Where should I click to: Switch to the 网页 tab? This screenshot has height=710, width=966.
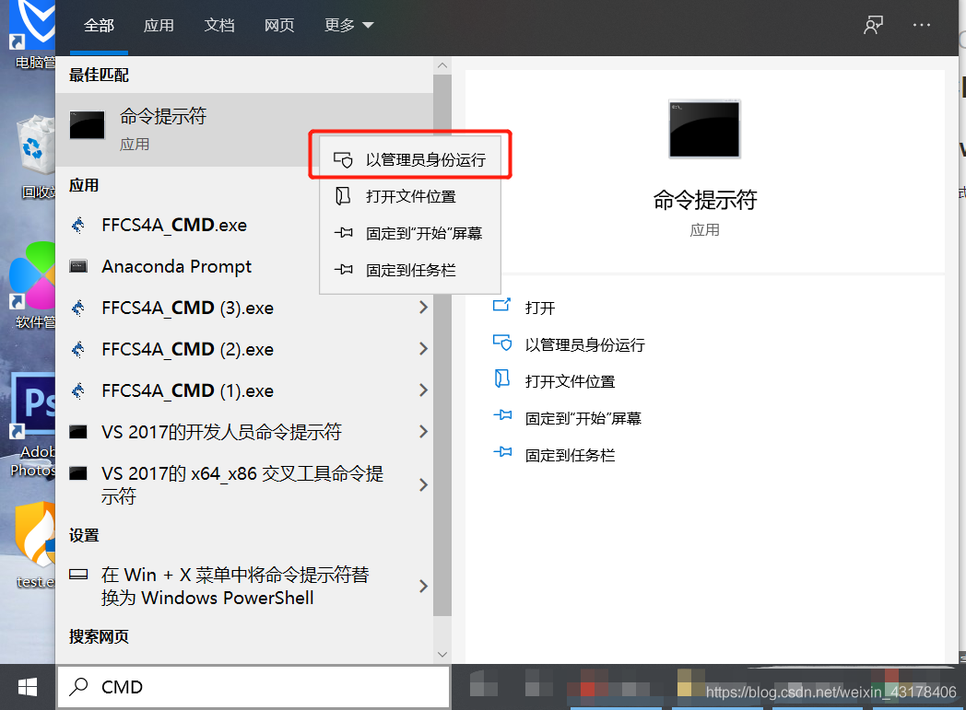(279, 25)
